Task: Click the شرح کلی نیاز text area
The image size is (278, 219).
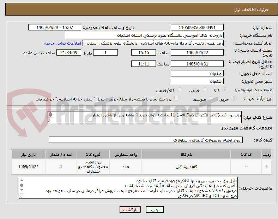Action: tap(145, 117)
